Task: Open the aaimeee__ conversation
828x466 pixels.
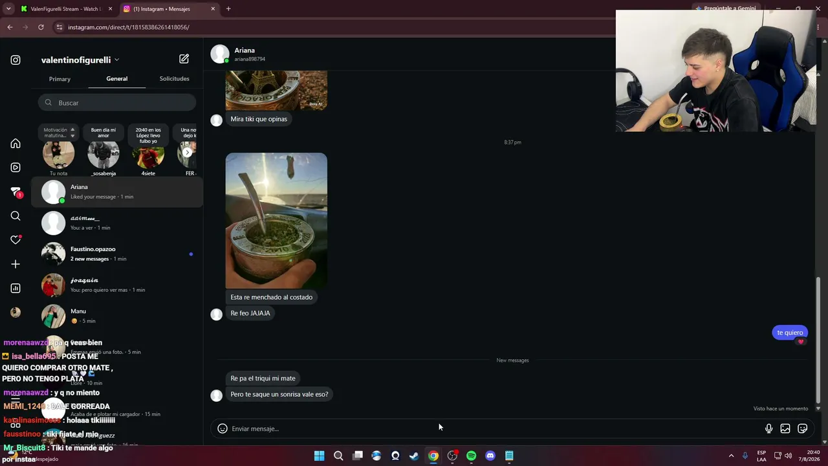Action: [117, 223]
